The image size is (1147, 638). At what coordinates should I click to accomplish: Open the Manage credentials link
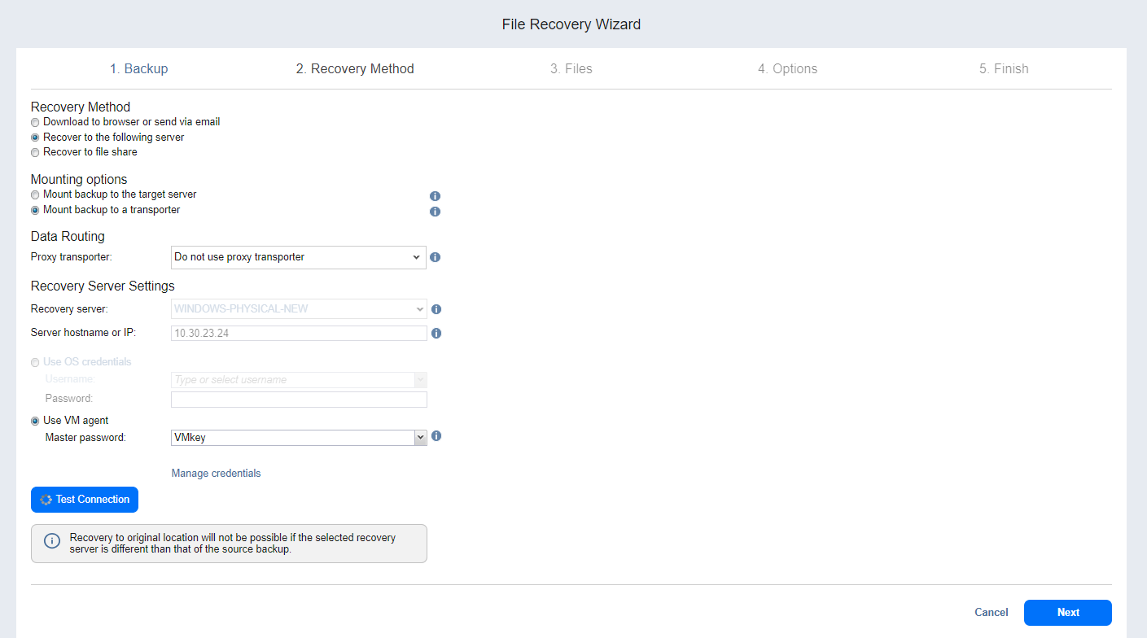(216, 474)
